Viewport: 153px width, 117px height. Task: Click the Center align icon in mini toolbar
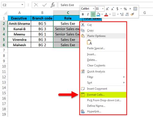93,14
